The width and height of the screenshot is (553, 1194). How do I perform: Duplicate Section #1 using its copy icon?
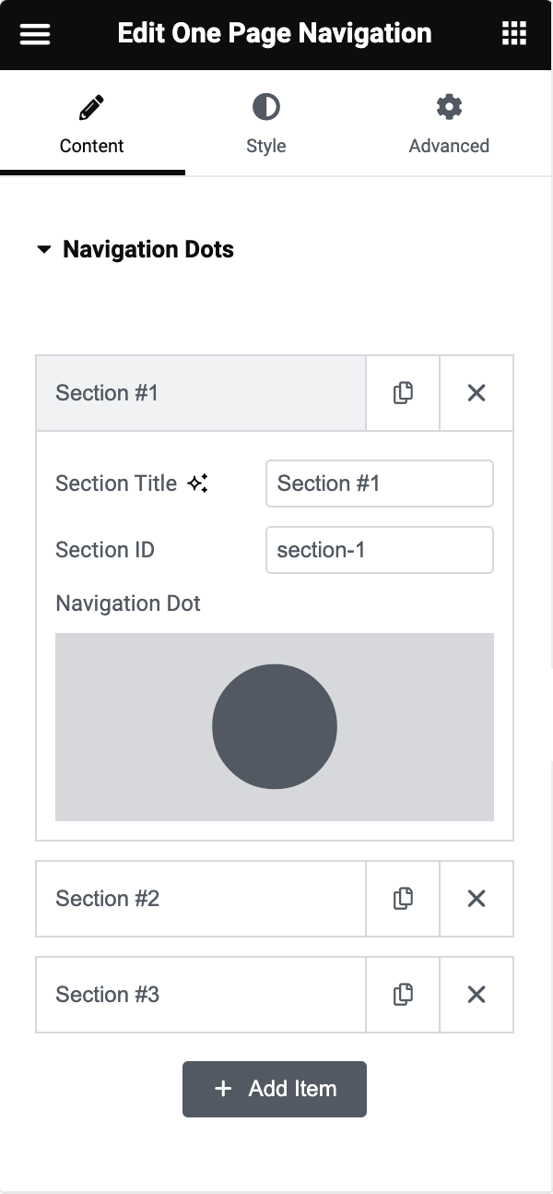(402, 392)
